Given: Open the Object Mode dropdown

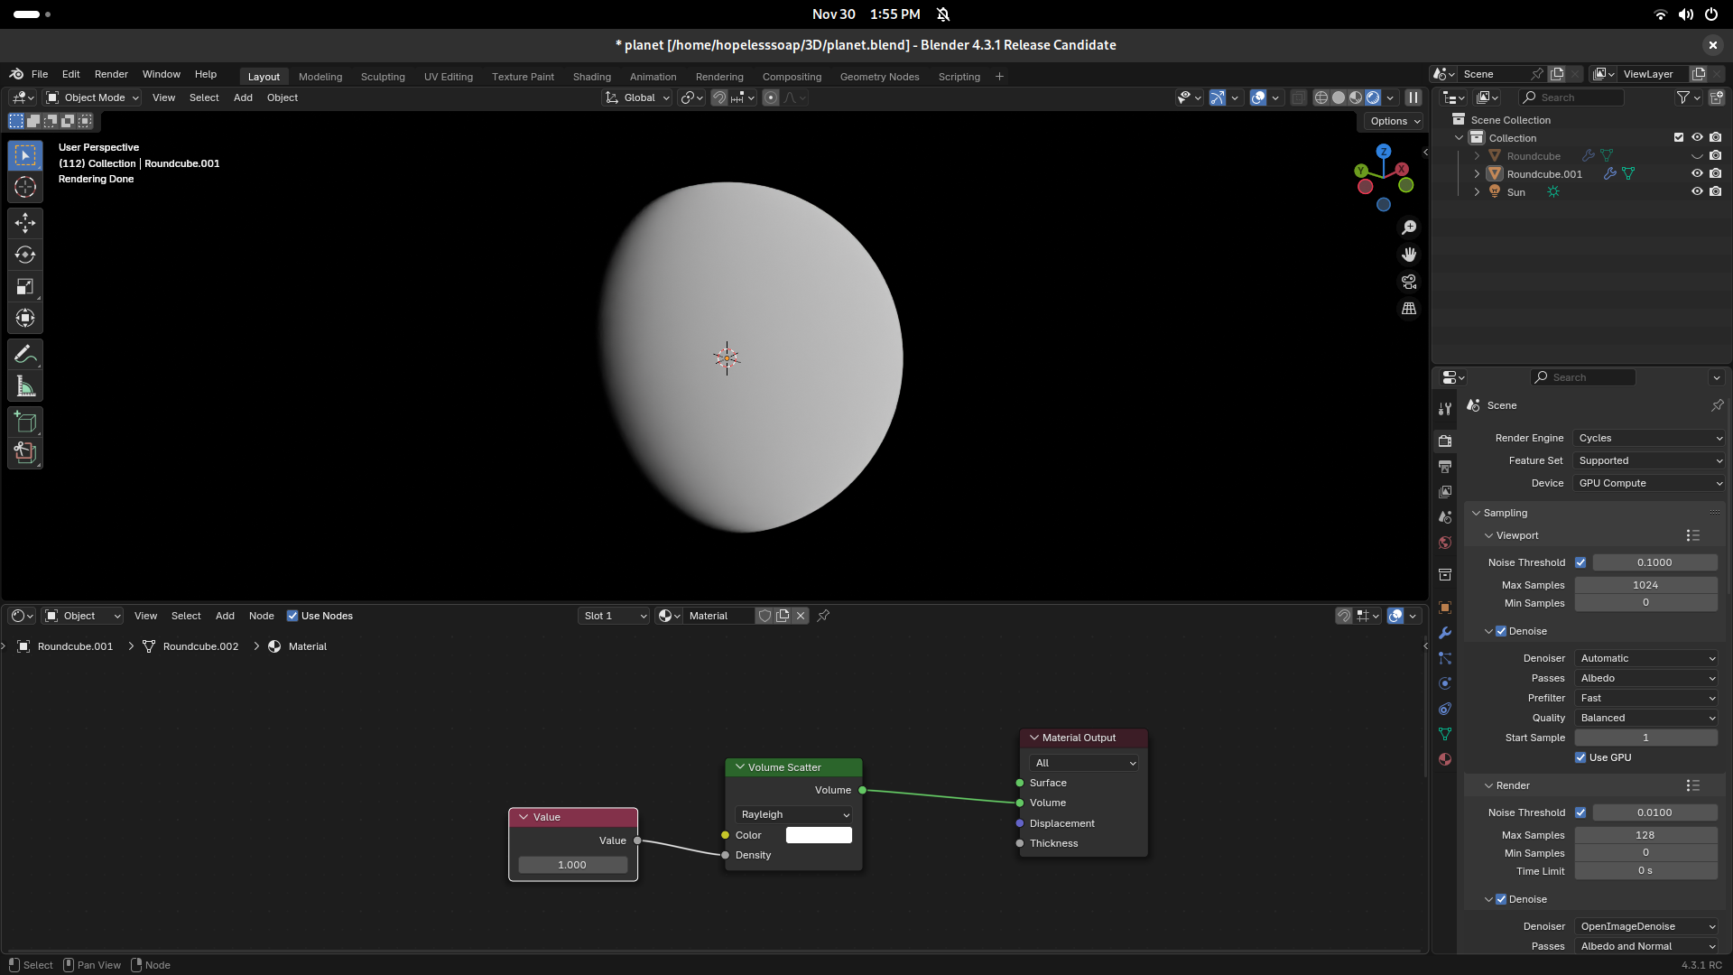Looking at the screenshot, I should 92,97.
